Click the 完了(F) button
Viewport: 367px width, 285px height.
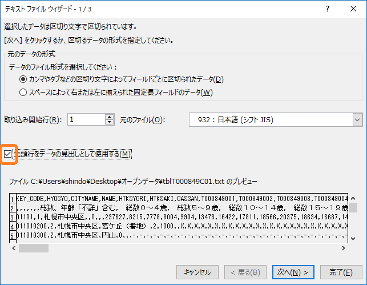(341, 271)
